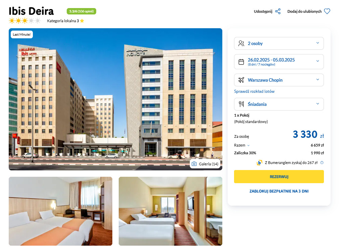Open the Śniadania meal plan dropdown
This screenshot has height=247, width=339.
pos(279,104)
